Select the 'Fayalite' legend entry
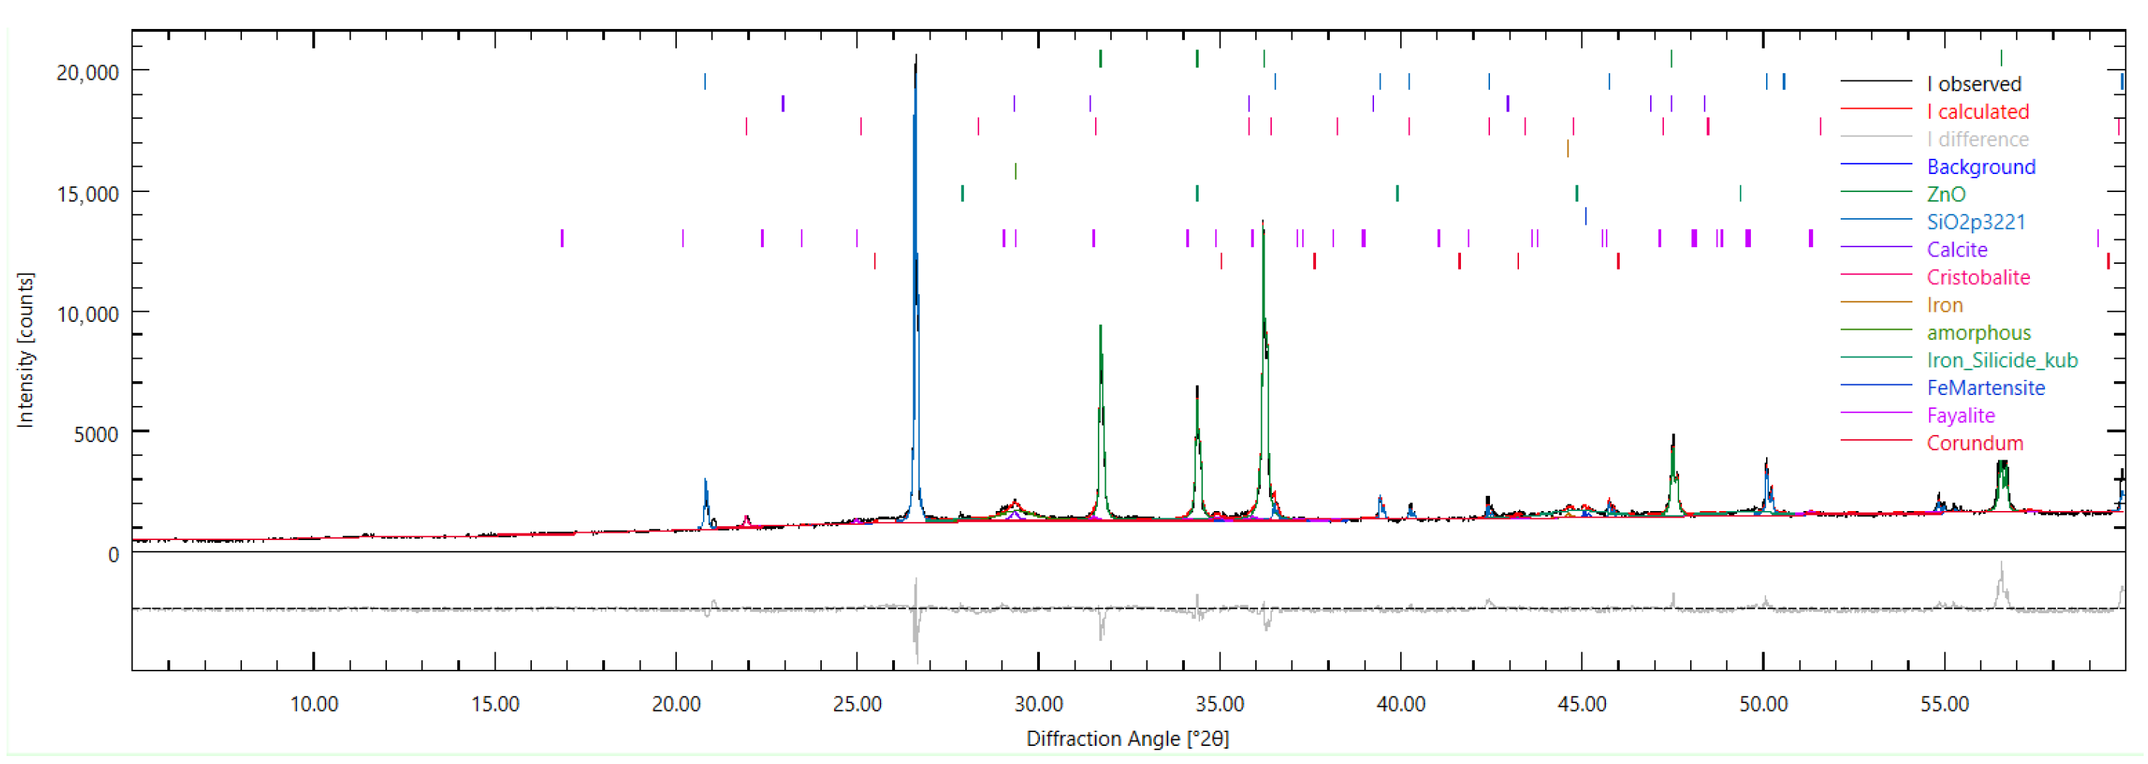The image size is (2148, 764). 1960,415
